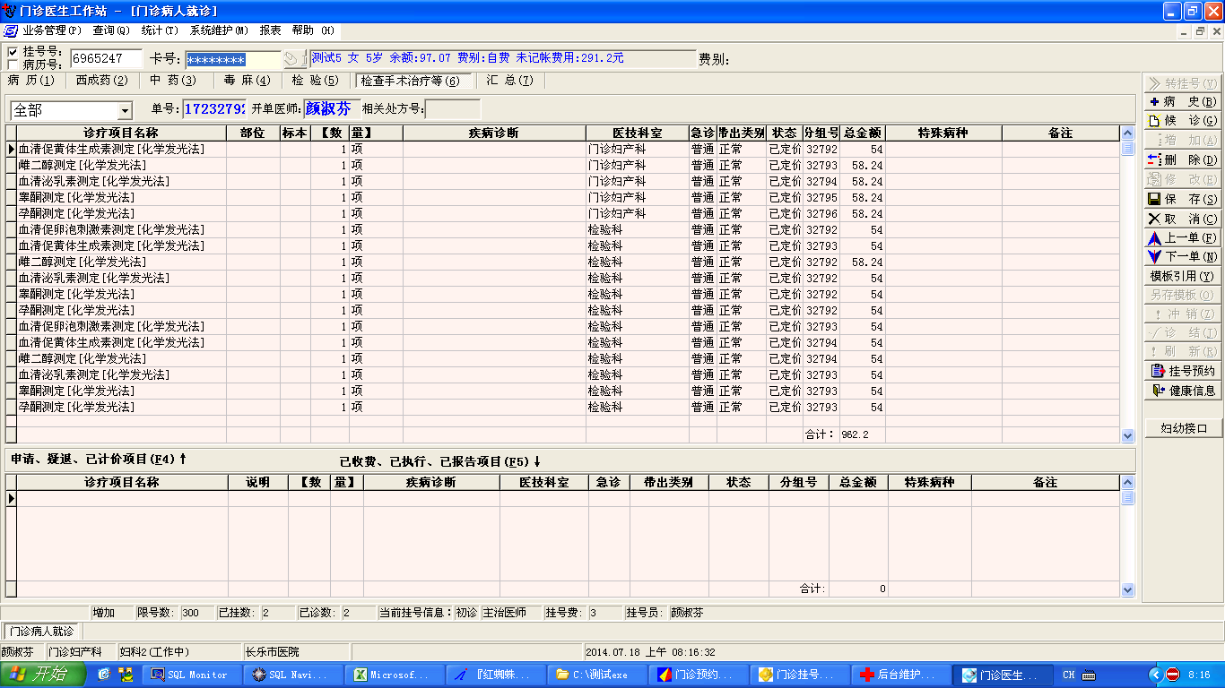The image size is (1225, 688).
Task: Cancel changes with 取消(C)
Action: 1183,219
